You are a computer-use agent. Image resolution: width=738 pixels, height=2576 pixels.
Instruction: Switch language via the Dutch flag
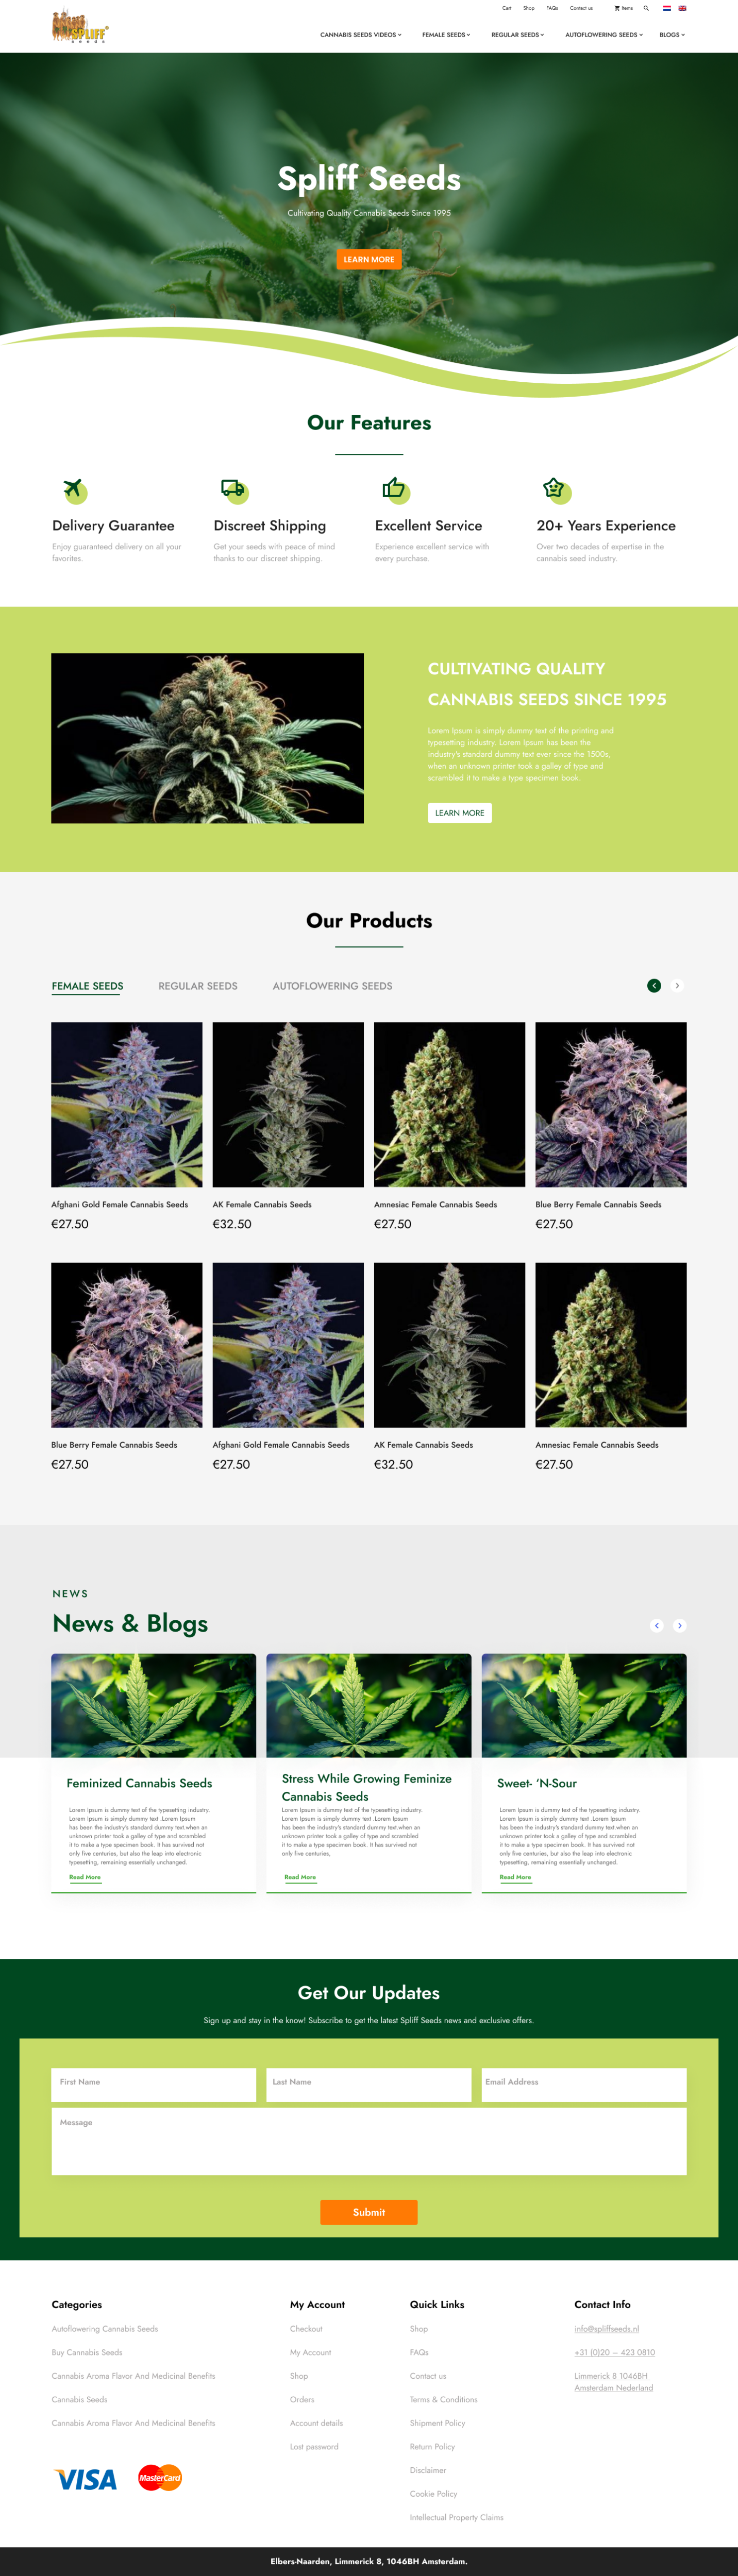[x=667, y=8]
